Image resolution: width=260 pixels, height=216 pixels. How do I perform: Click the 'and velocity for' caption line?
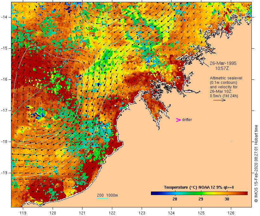[224, 87]
